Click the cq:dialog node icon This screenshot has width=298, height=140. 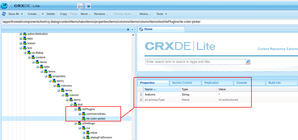(29, 53)
